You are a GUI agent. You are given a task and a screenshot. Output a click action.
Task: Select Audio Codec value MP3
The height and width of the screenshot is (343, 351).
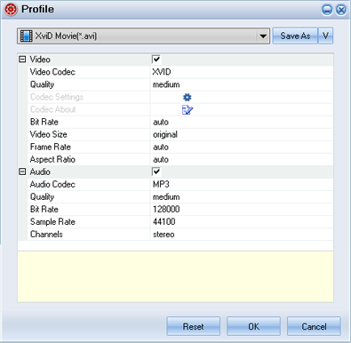pos(161,184)
